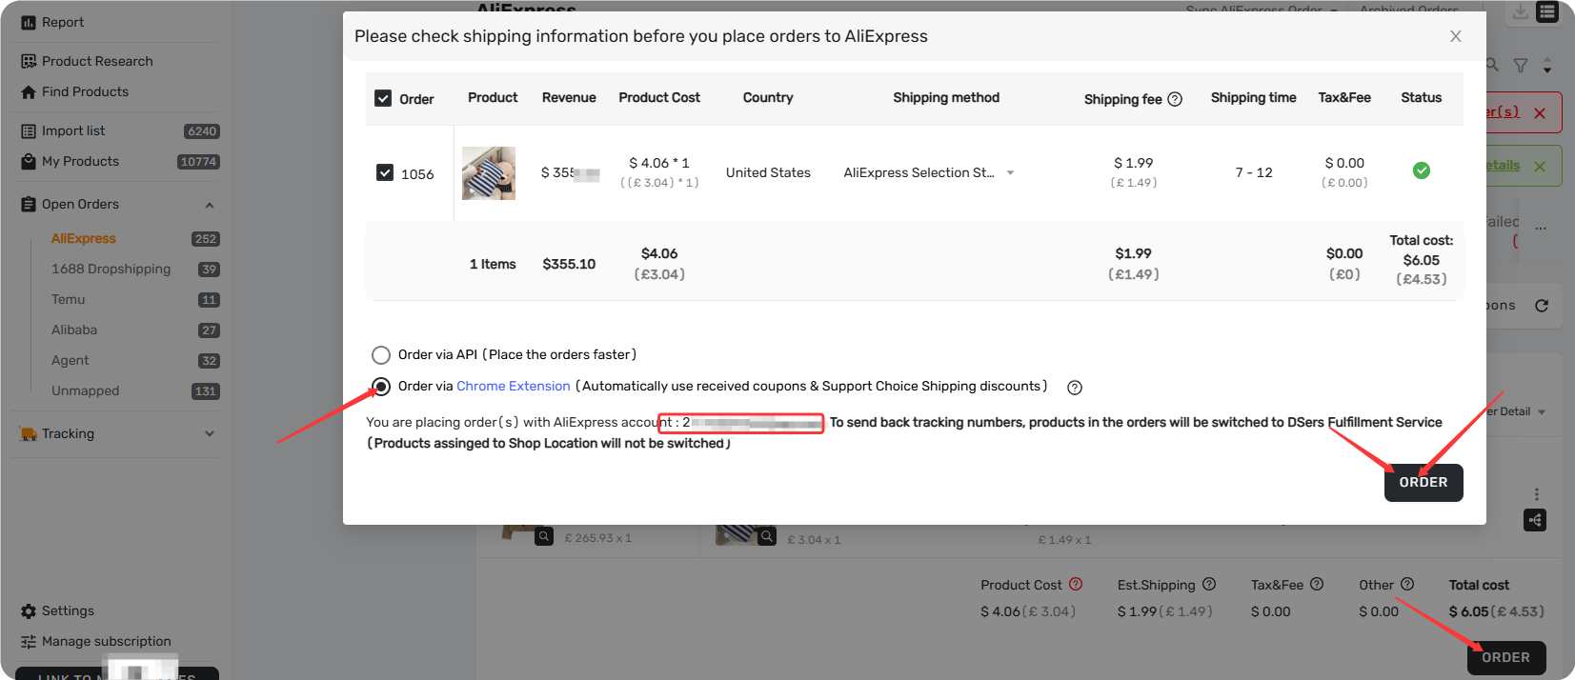
Task: Click the filter funnel icon in background page
Action: [1521, 65]
